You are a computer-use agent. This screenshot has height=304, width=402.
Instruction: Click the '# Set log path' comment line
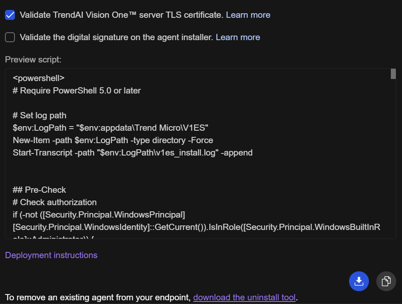click(x=39, y=115)
